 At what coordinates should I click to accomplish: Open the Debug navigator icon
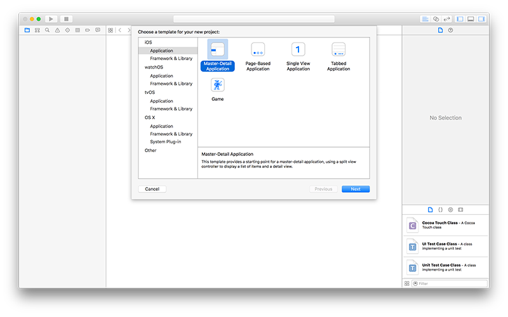tap(77, 30)
